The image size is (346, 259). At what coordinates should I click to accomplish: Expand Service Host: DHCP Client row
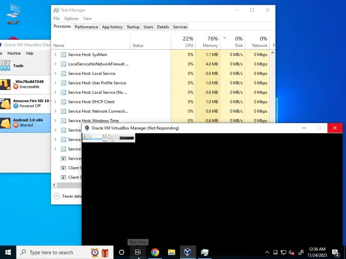coord(55,102)
